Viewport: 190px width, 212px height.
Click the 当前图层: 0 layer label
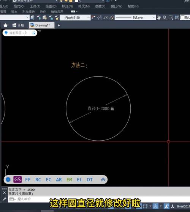[x=18, y=33]
